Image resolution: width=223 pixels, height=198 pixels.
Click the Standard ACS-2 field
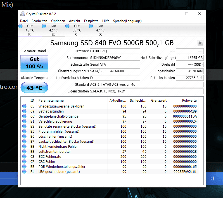click(146, 84)
